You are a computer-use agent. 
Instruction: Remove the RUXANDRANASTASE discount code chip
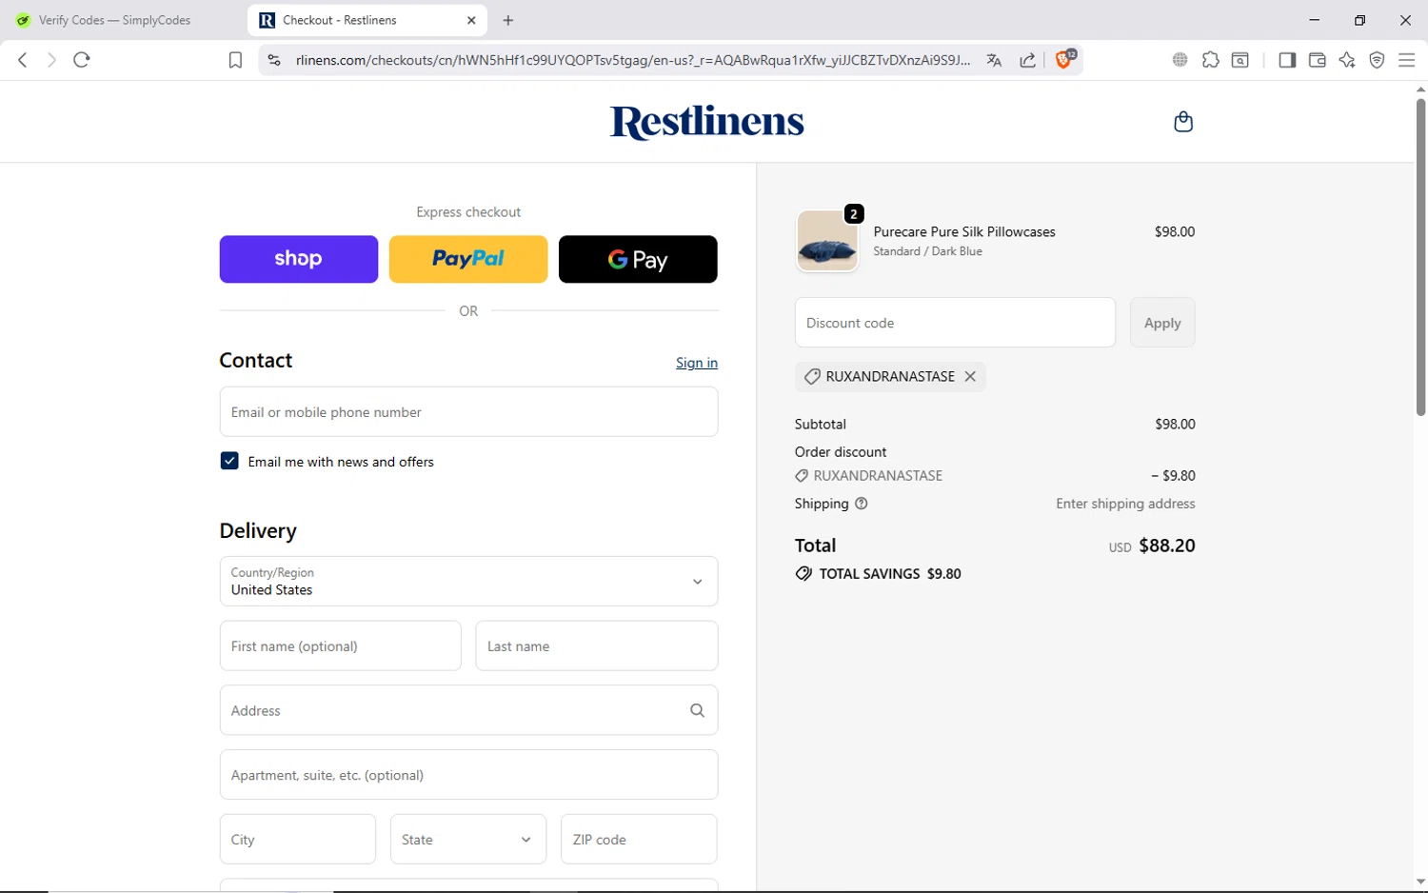click(x=970, y=376)
